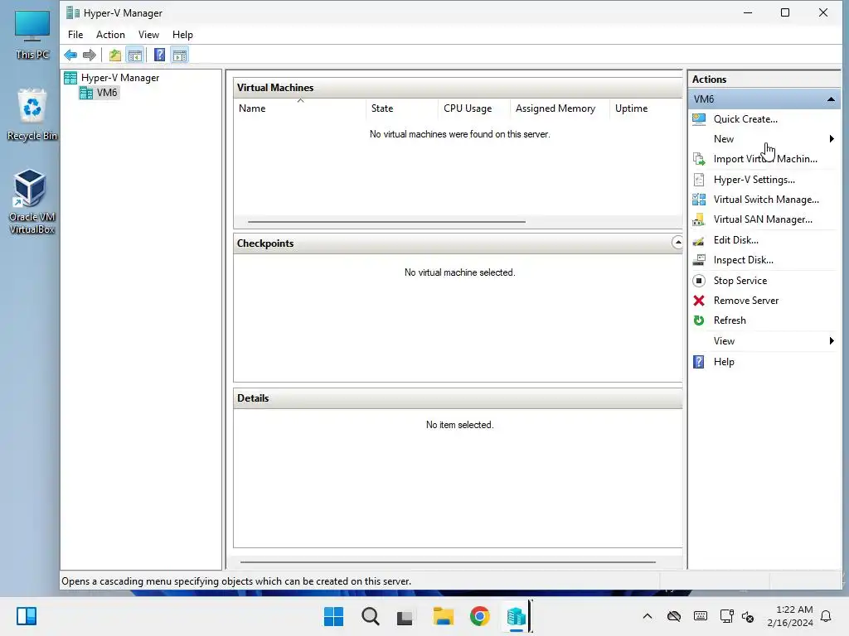This screenshot has height=636, width=849.
Task: Sort by the State column header
Action: point(402,108)
